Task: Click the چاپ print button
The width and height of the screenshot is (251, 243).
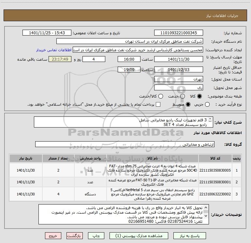Action: click(96, 236)
